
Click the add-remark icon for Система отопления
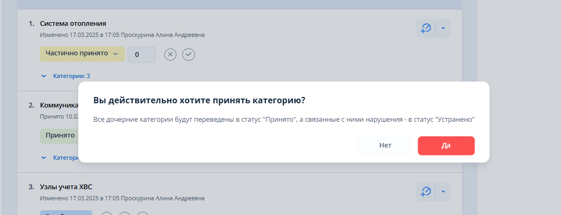(x=426, y=29)
